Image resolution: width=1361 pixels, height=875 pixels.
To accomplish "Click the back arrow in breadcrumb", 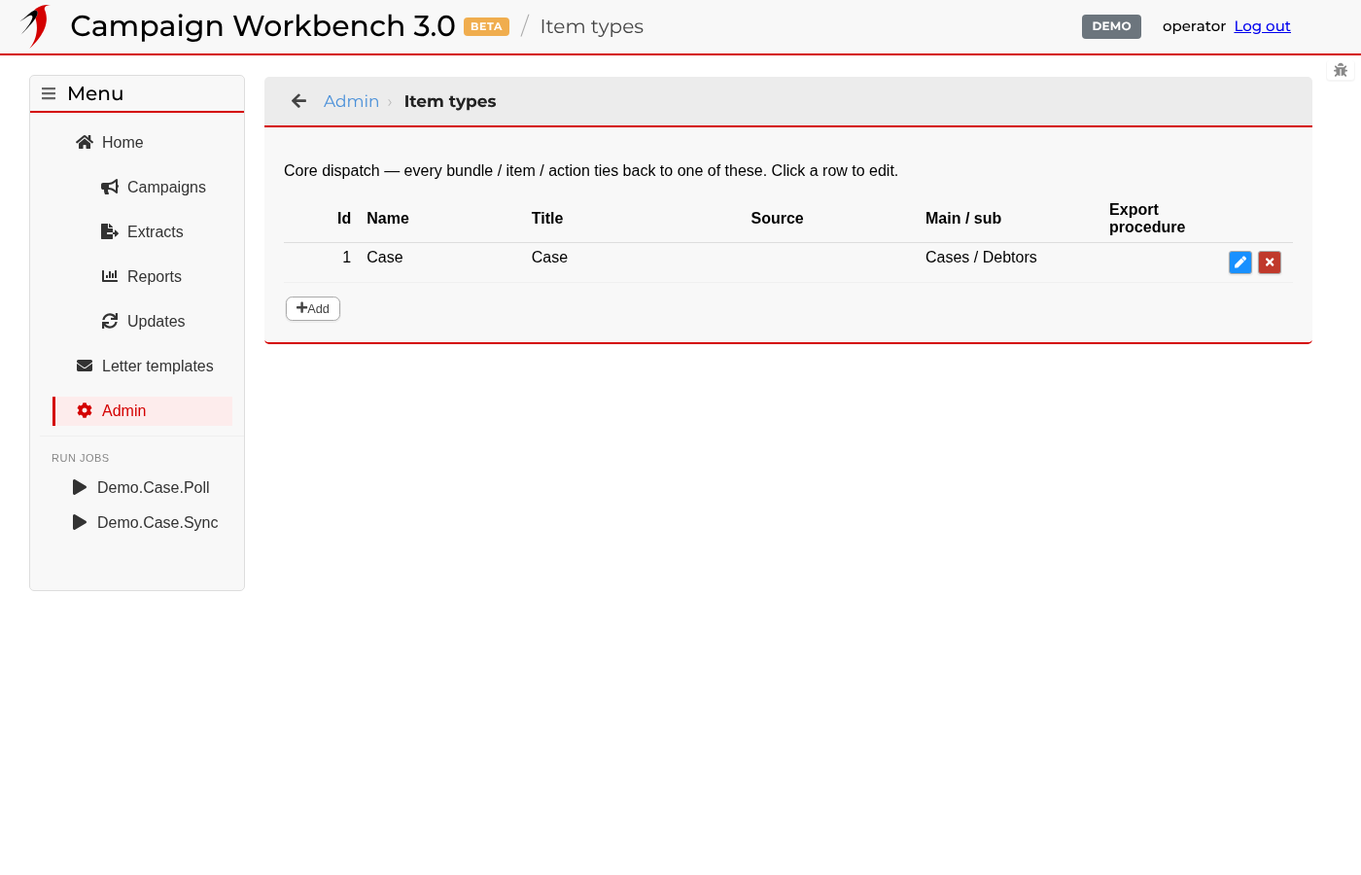I will 299,101.
